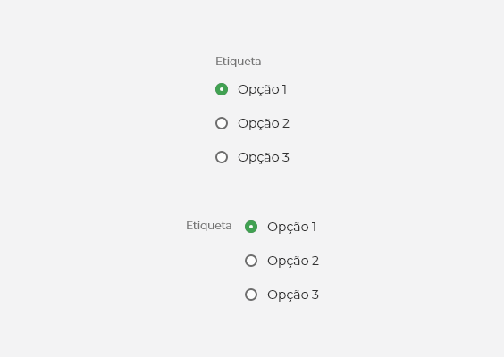Select the Opção 3 radio circle in the upper group
This screenshot has width=504, height=357.
[x=222, y=157]
